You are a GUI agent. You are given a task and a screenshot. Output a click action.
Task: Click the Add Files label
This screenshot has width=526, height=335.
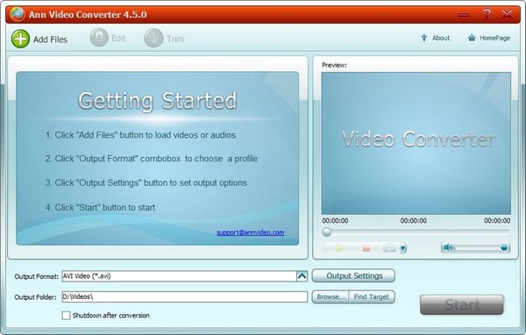[x=50, y=39]
